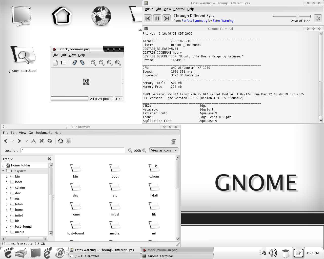Open back history dropdown arrow
The height and width of the screenshot is (259, 324).
coord(13,141)
